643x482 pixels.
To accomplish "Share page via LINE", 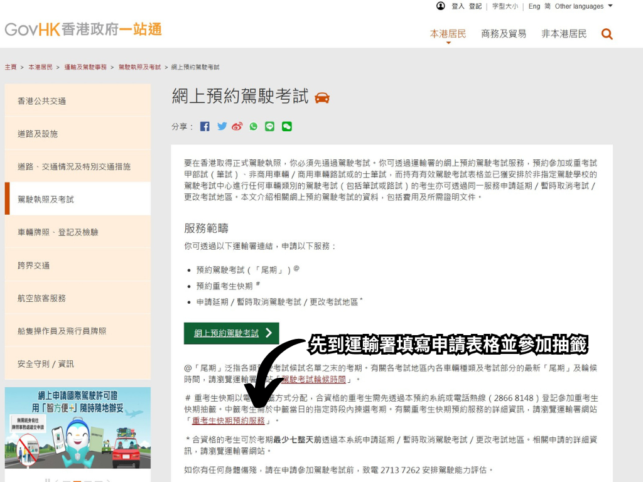I will tap(269, 126).
